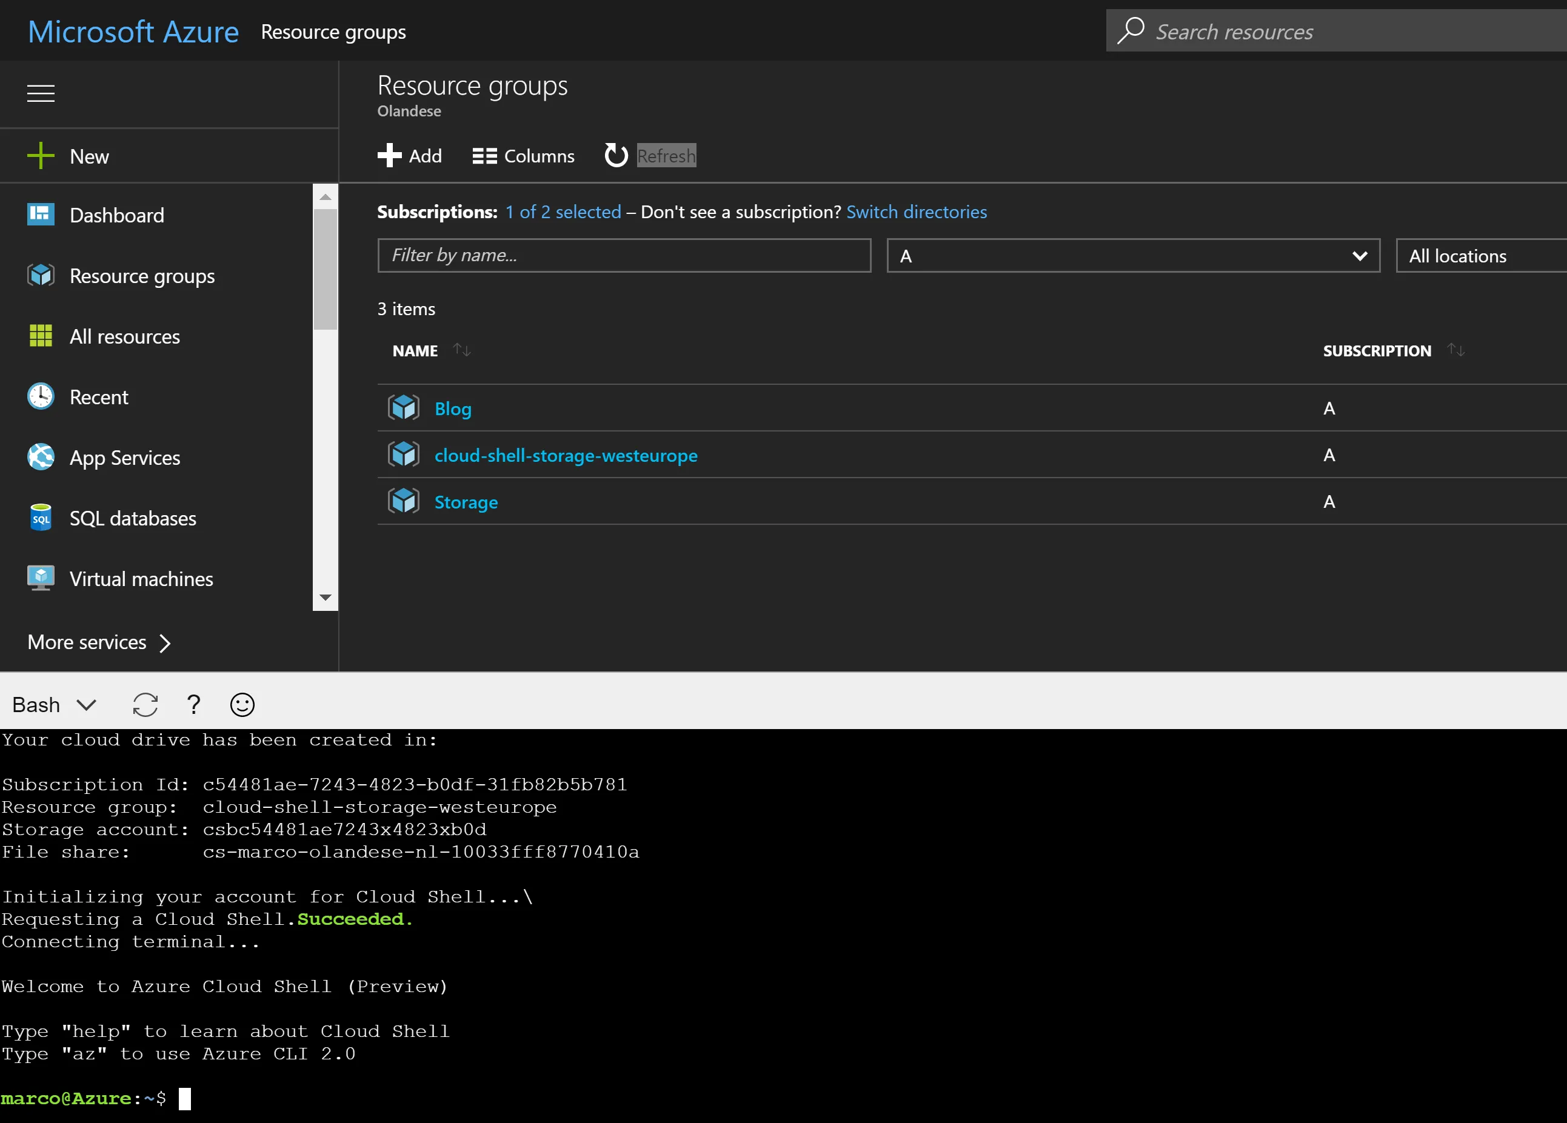Click the File share name in terminal
This screenshot has width=1567, height=1123.
[421, 851]
